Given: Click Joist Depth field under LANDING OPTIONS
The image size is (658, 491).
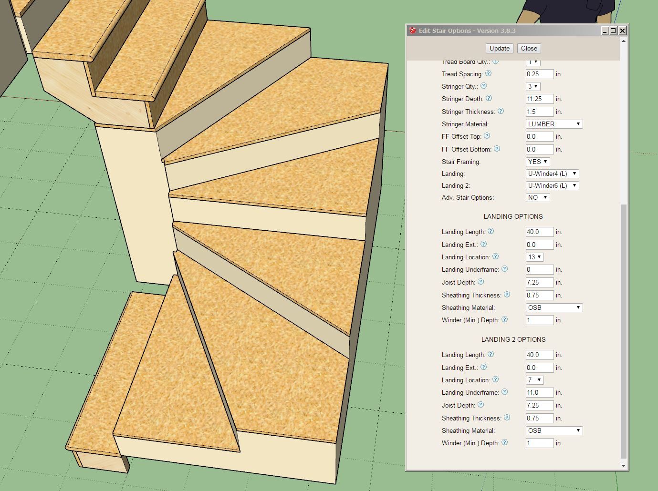Looking at the screenshot, I should tap(540, 282).
